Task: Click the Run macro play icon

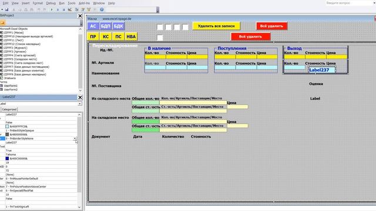Action: click(x=52, y=9)
